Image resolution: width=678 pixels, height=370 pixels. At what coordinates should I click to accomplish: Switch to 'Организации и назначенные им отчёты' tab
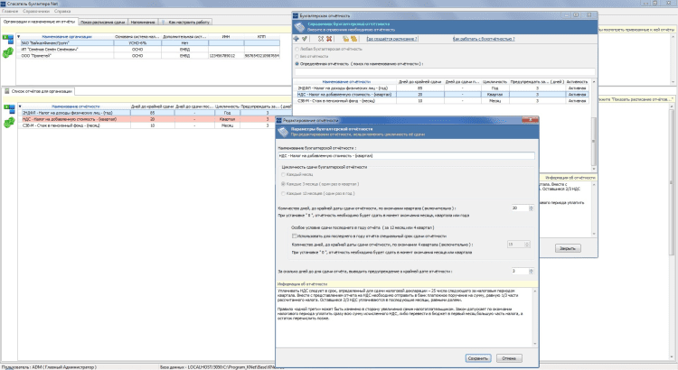40,21
